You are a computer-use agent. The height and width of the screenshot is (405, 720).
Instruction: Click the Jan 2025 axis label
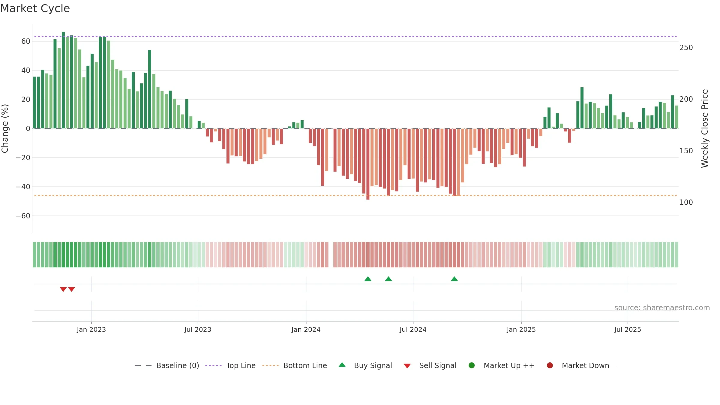coord(521,329)
